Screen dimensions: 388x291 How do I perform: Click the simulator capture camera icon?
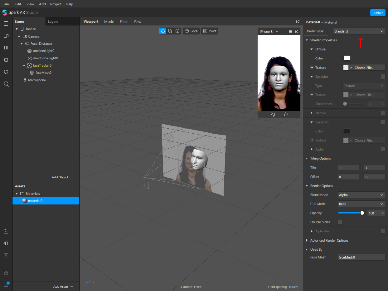point(272,114)
